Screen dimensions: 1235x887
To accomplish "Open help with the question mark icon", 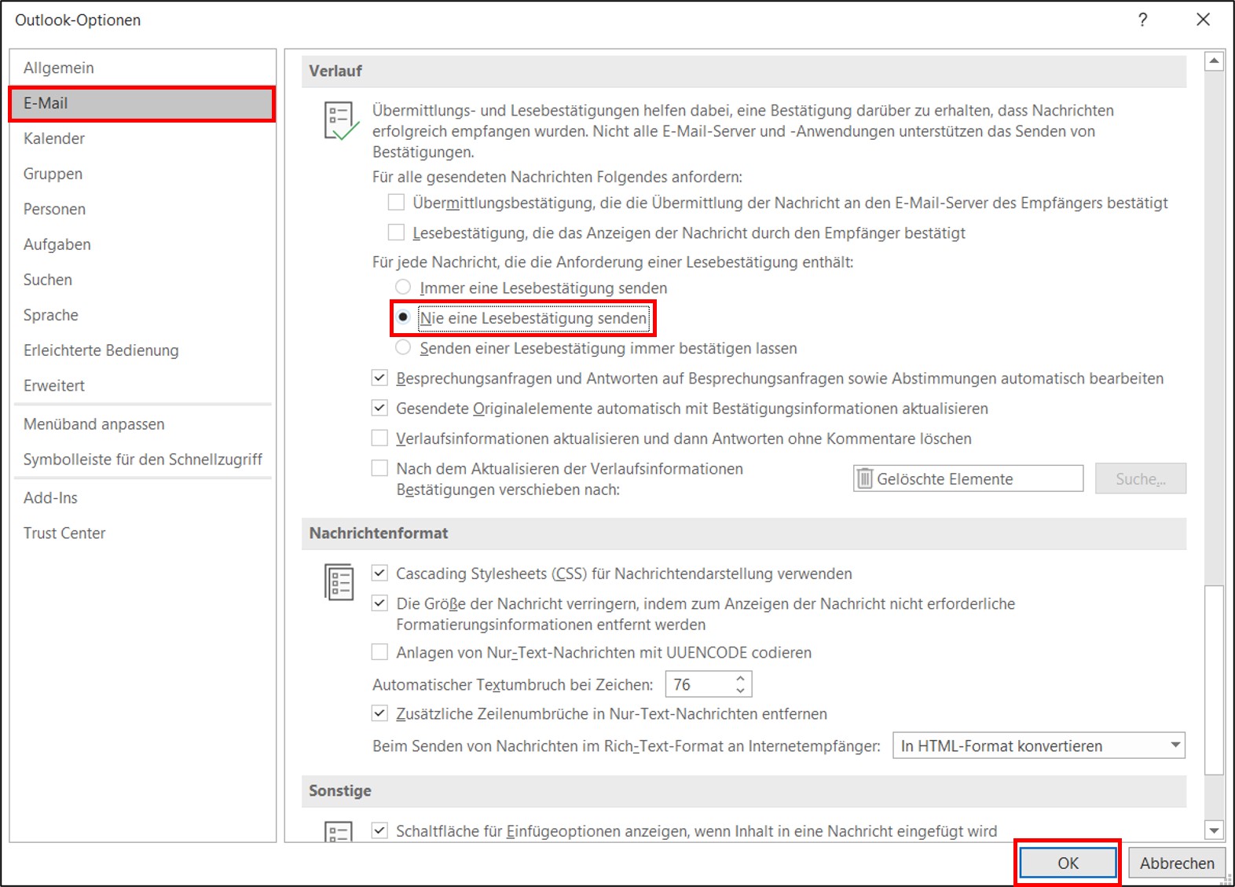I will (x=1143, y=20).
